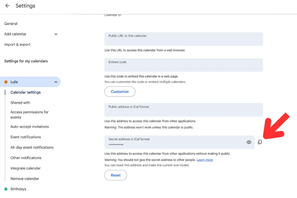Follow the Learn more link

(x=205, y=160)
